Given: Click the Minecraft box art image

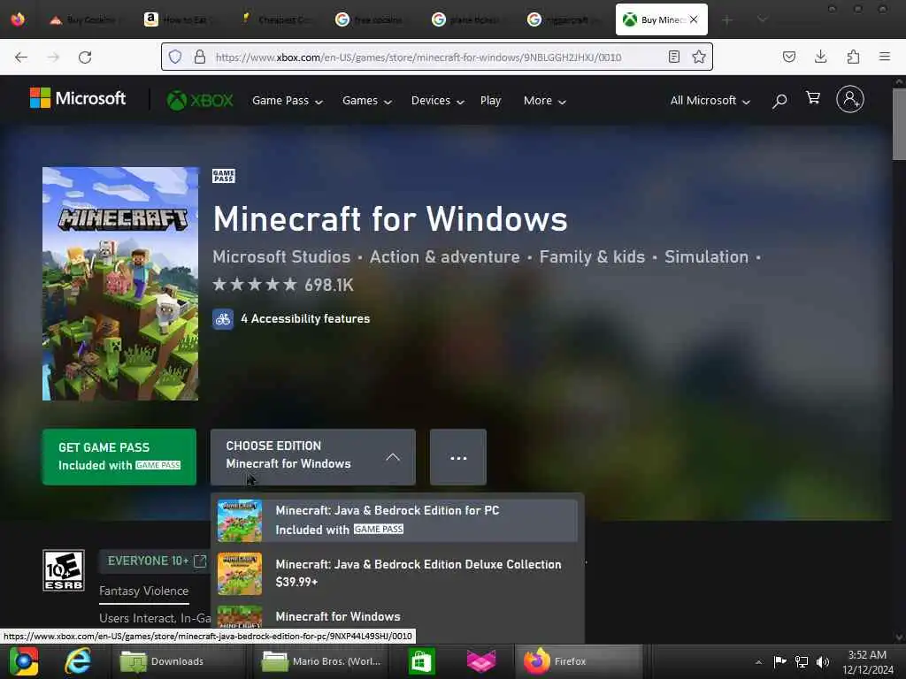Looking at the screenshot, I should [120, 284].
